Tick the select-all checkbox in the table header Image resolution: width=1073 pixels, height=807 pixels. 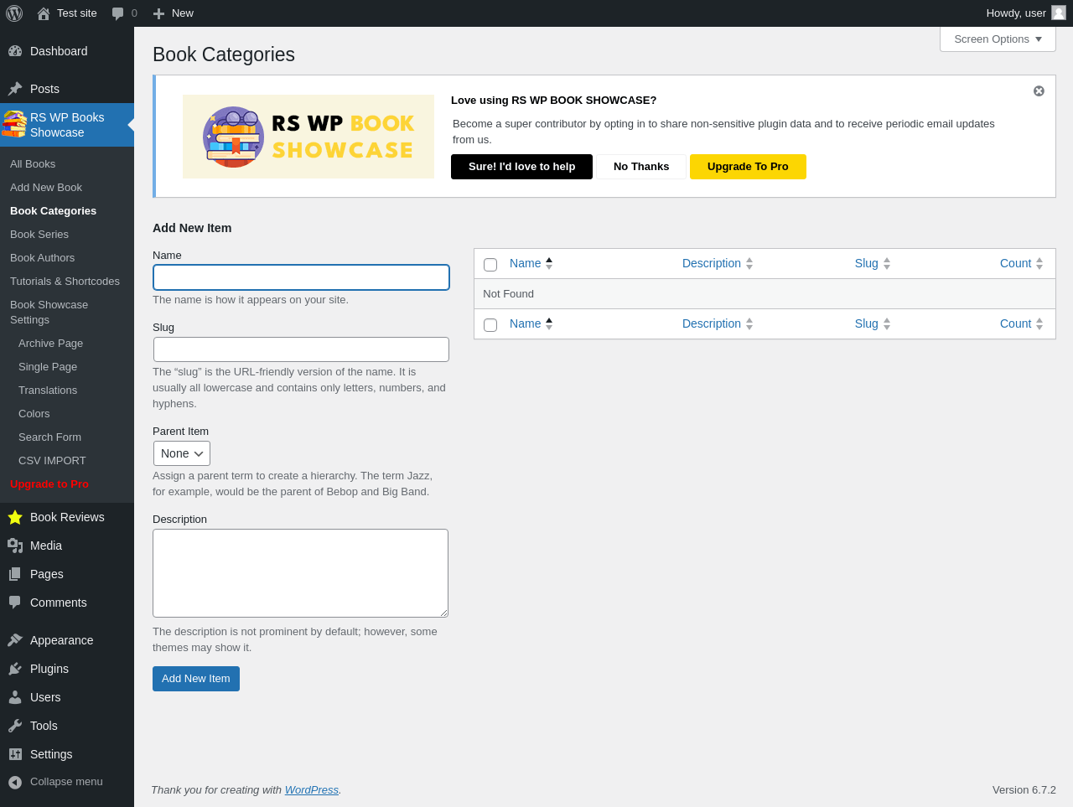(x=490, y=265)
